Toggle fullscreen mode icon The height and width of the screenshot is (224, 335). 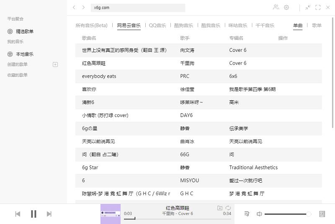318,8
